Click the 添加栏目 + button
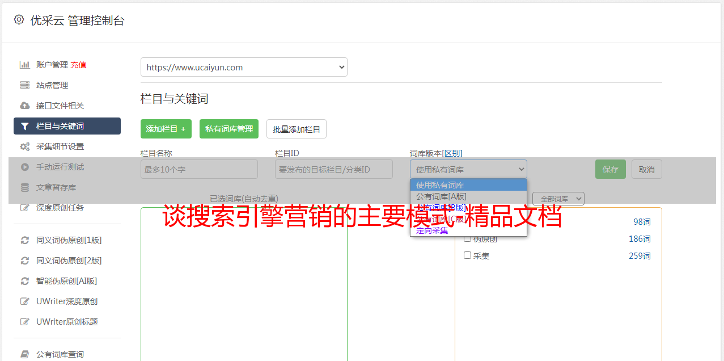The image size is (724, 361). tap(166, 129)
